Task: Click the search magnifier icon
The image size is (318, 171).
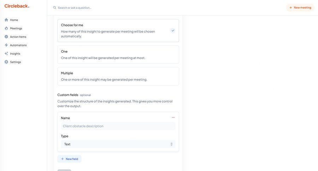Action: click(x=54, y=7)
